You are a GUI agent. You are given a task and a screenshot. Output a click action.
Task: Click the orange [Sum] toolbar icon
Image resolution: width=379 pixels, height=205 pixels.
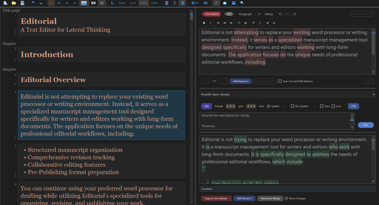click(122, 3)
